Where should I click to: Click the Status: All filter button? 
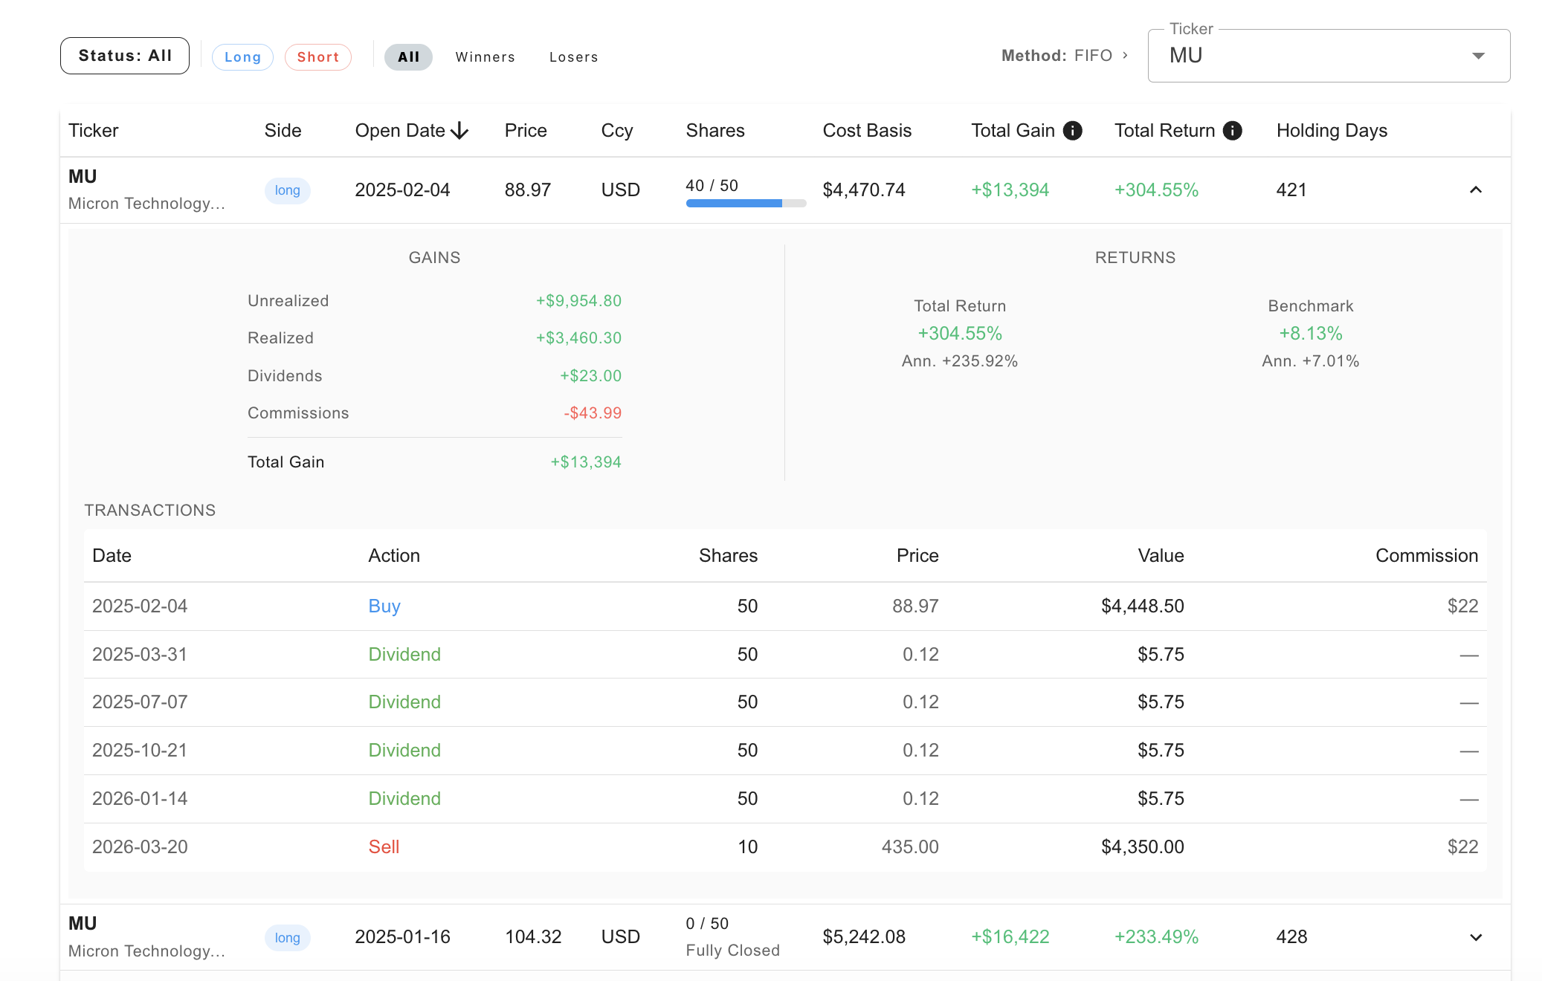(x=125, y=56)
